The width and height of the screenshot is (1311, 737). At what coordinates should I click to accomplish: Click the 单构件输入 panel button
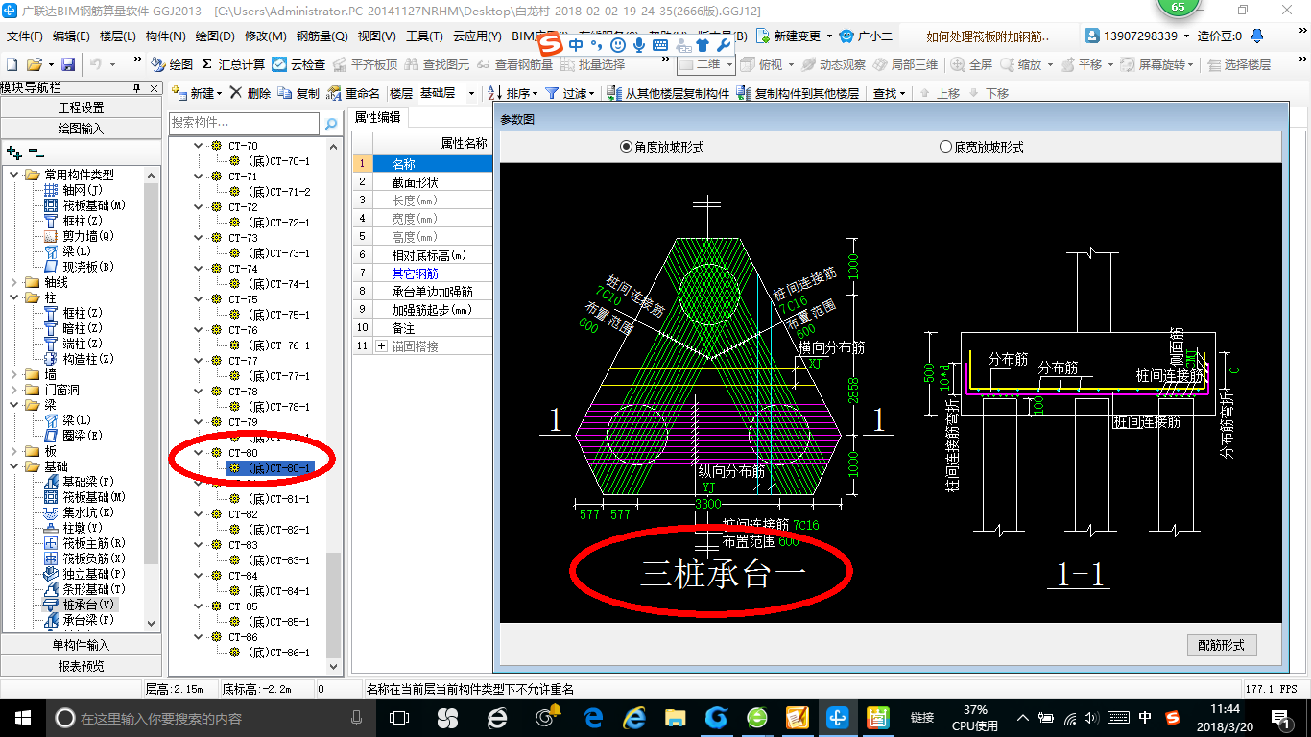click(x=81, y=645)
